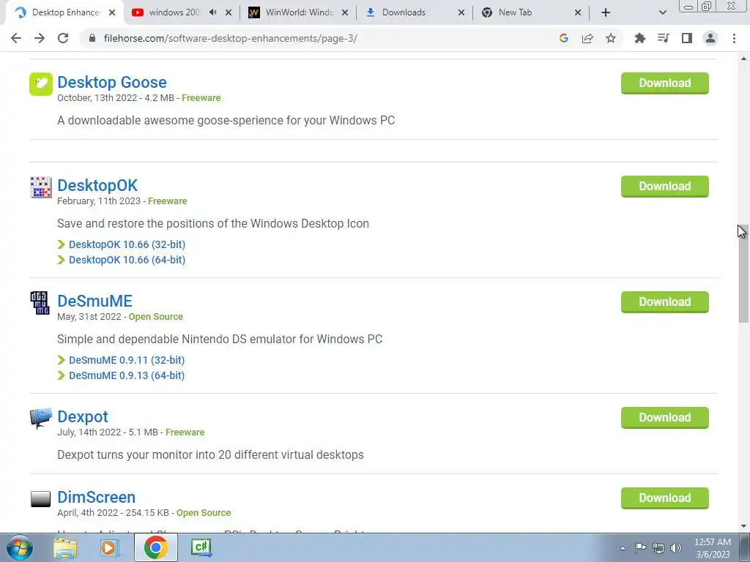Bookmark this page with the star icon
This screenshot has height=562, width=750.
pos(611,38)
